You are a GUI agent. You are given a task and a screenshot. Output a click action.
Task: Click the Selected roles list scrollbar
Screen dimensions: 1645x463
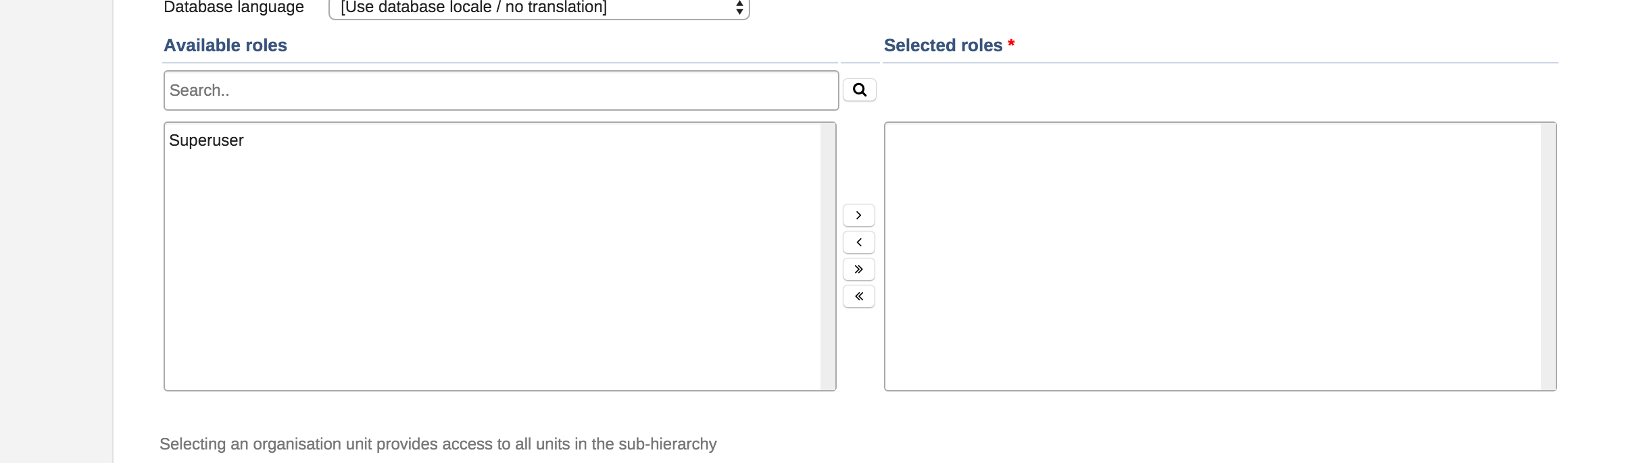click(1548, 256)
